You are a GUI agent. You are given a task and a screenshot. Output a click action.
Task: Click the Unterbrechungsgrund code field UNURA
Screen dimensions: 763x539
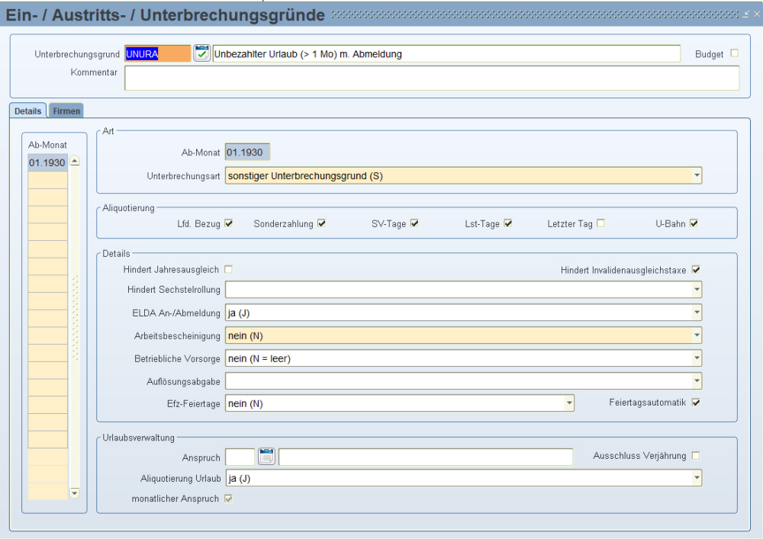click(x=158, y=53)
